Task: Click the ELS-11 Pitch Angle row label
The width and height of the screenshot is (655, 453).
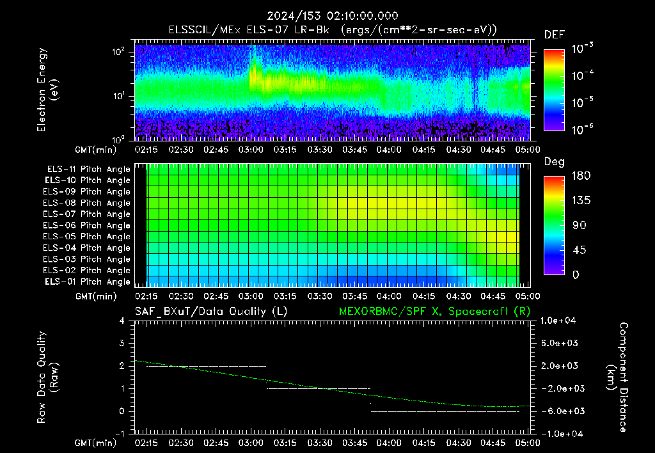Action: (88, 170)
